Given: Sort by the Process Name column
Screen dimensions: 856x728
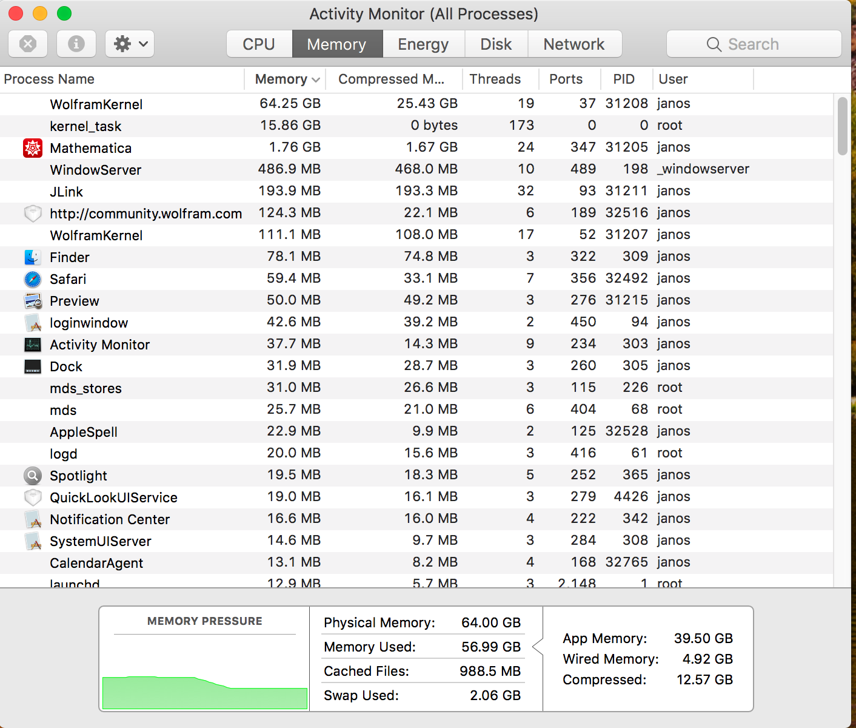Looking at the screenshot, I should 122,79.
